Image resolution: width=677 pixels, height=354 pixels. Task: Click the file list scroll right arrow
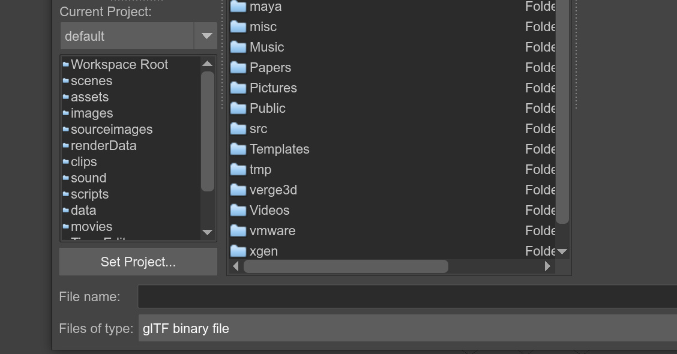click(547, 266)
